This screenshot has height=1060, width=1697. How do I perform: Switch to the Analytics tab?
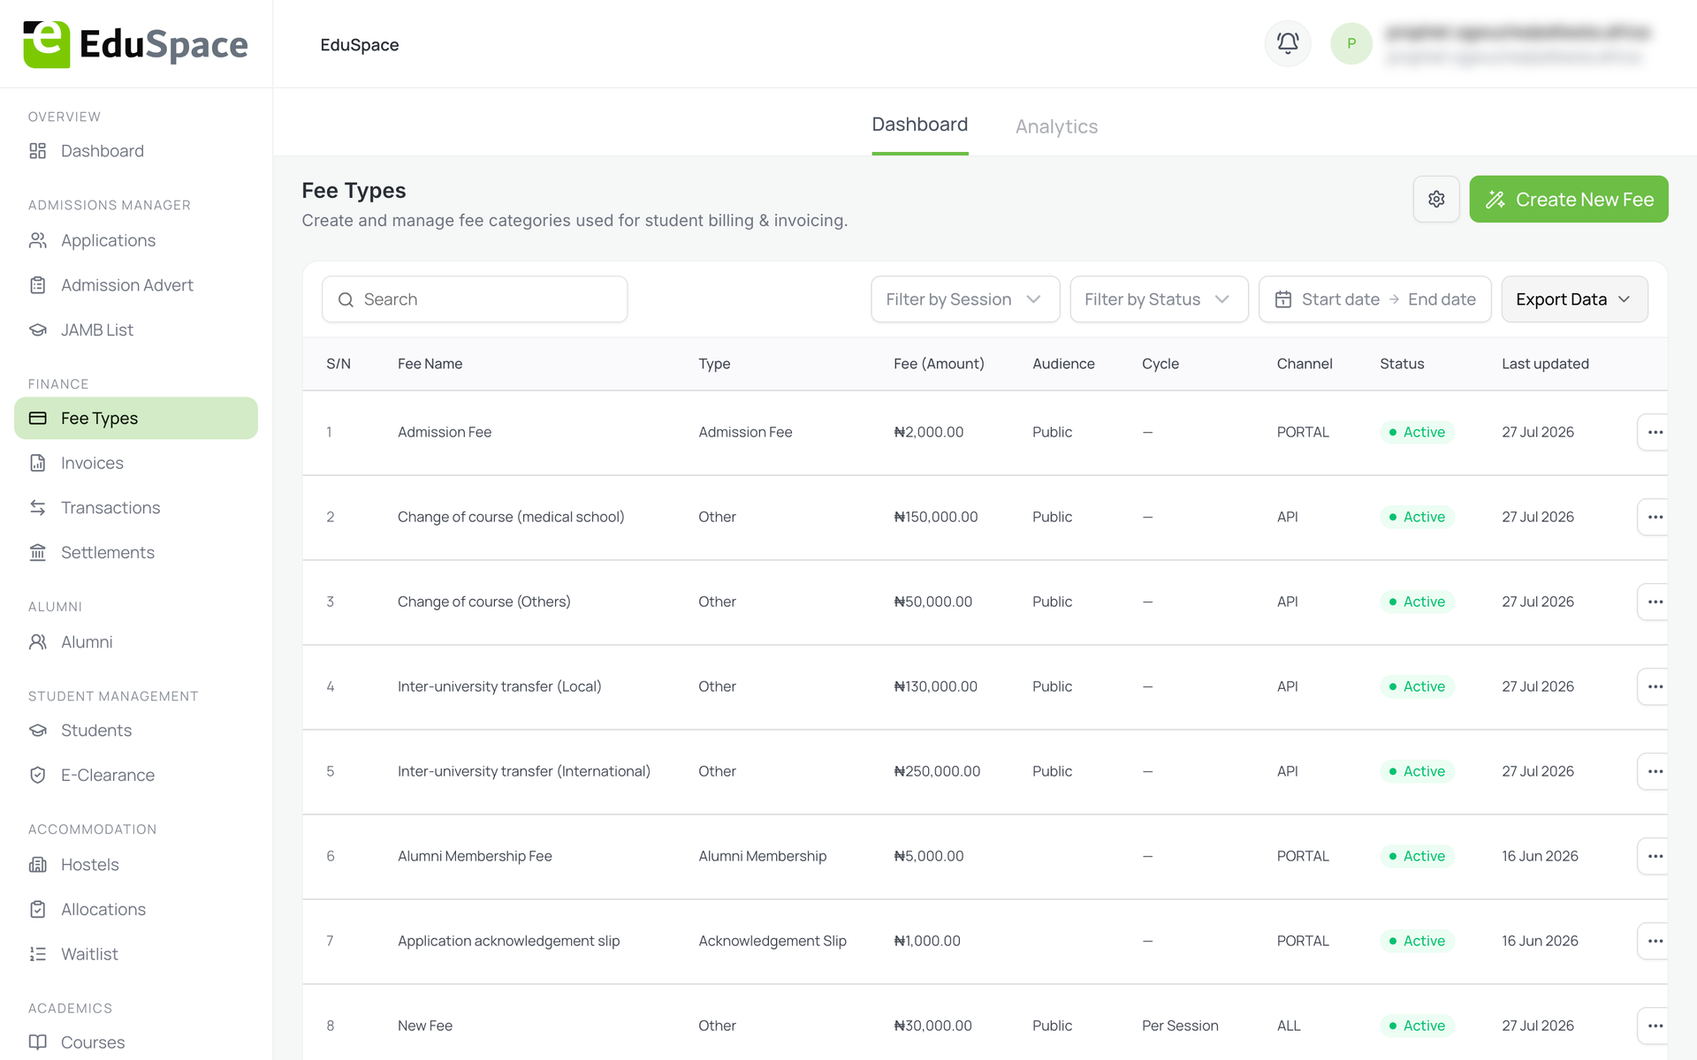(1056, 126)
